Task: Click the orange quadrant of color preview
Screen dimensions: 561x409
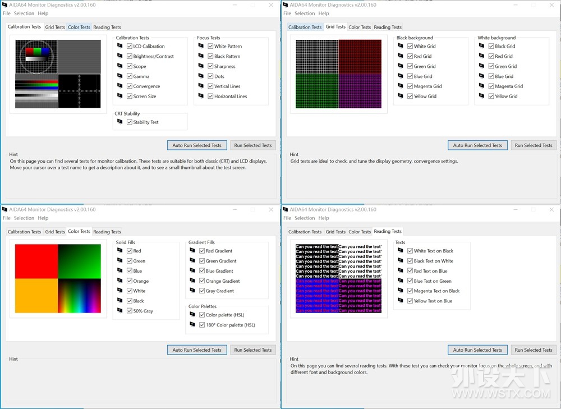Action: [36, 296]
